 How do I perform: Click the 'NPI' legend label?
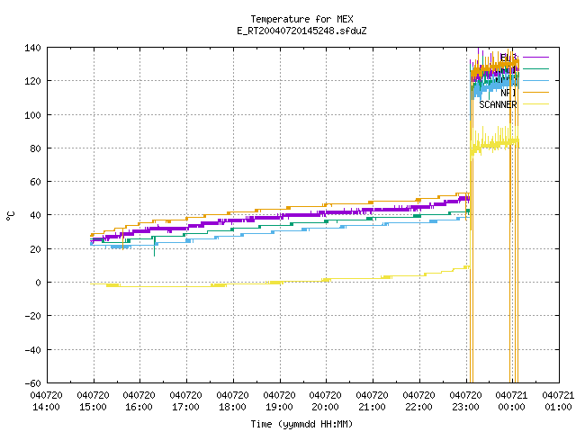pos(508,93)
